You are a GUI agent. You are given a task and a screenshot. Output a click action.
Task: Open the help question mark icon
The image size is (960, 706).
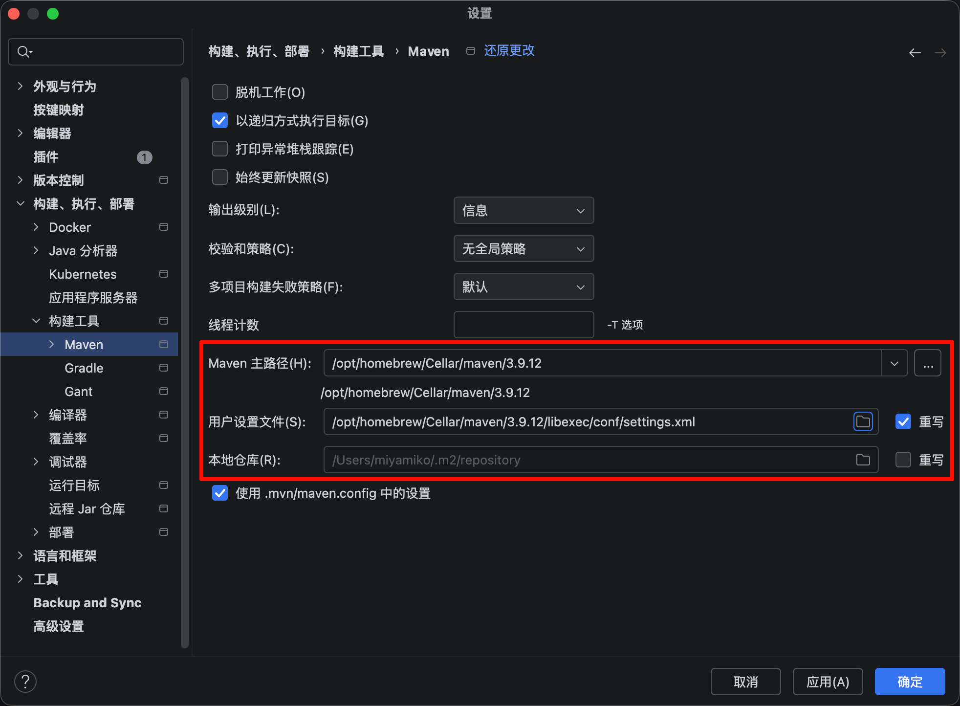pyautogui.click(x=25, y=682)
